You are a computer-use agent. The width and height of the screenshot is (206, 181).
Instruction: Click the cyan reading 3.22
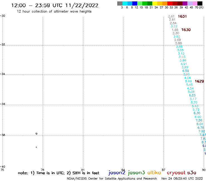click(x=174, y=26)
